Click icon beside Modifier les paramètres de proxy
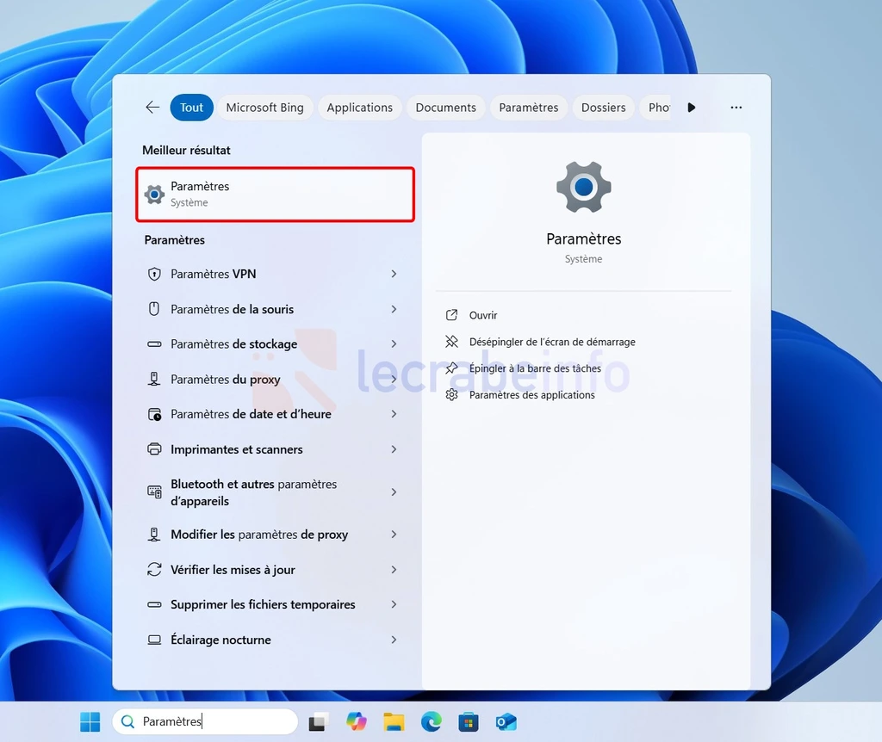The image size is (882, 742). point(154,534)
